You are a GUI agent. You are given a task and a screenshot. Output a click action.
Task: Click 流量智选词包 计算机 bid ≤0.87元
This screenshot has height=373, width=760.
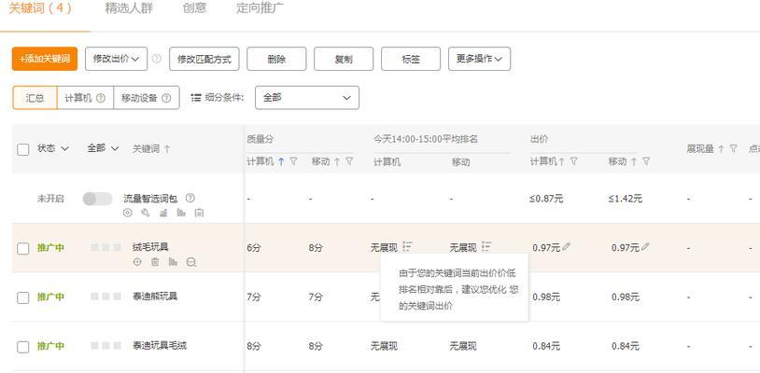click(x=546, y=199)
